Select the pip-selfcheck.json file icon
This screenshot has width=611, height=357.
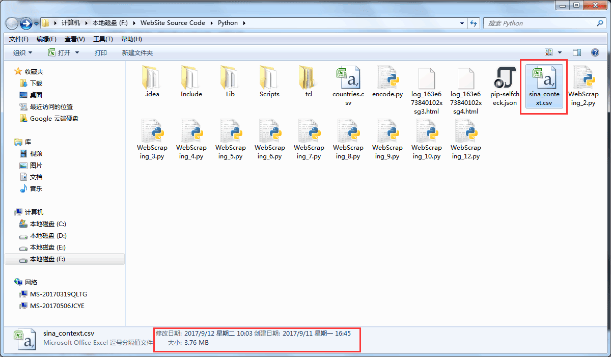(x=505, y=78)
